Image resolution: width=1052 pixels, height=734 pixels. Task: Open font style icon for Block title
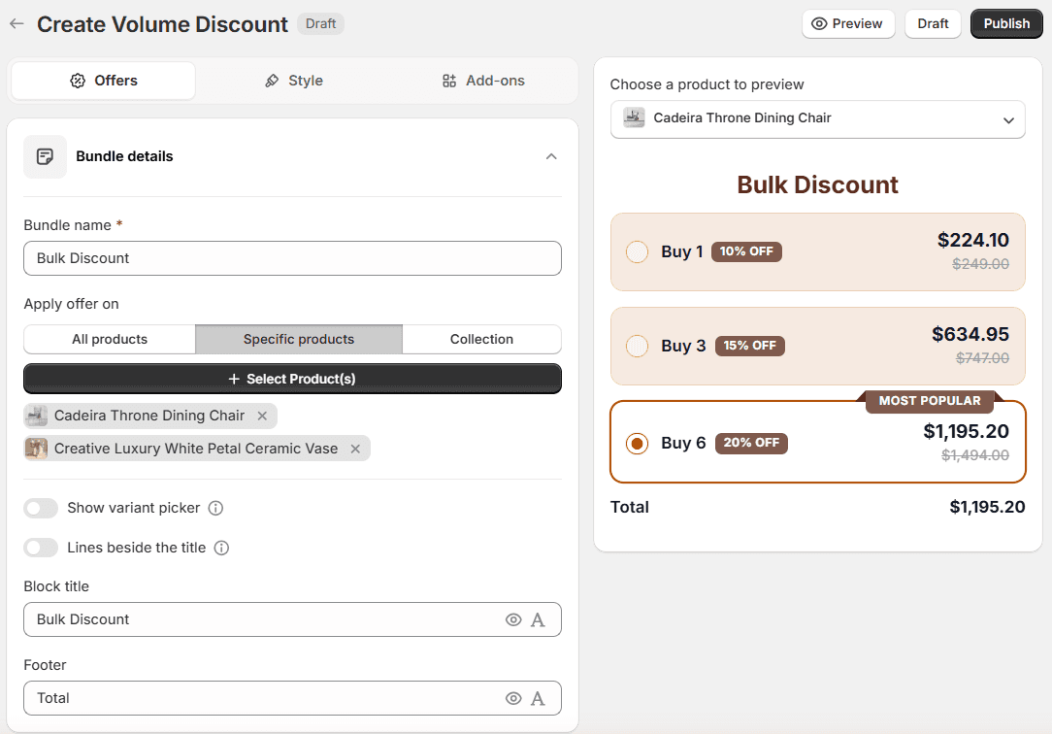538,620
